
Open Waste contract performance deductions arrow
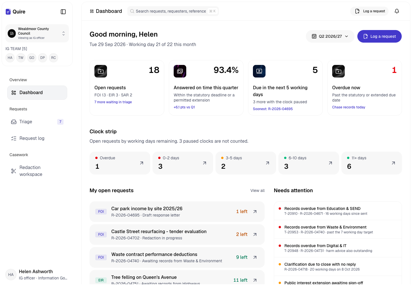click(x=255, y=257)
